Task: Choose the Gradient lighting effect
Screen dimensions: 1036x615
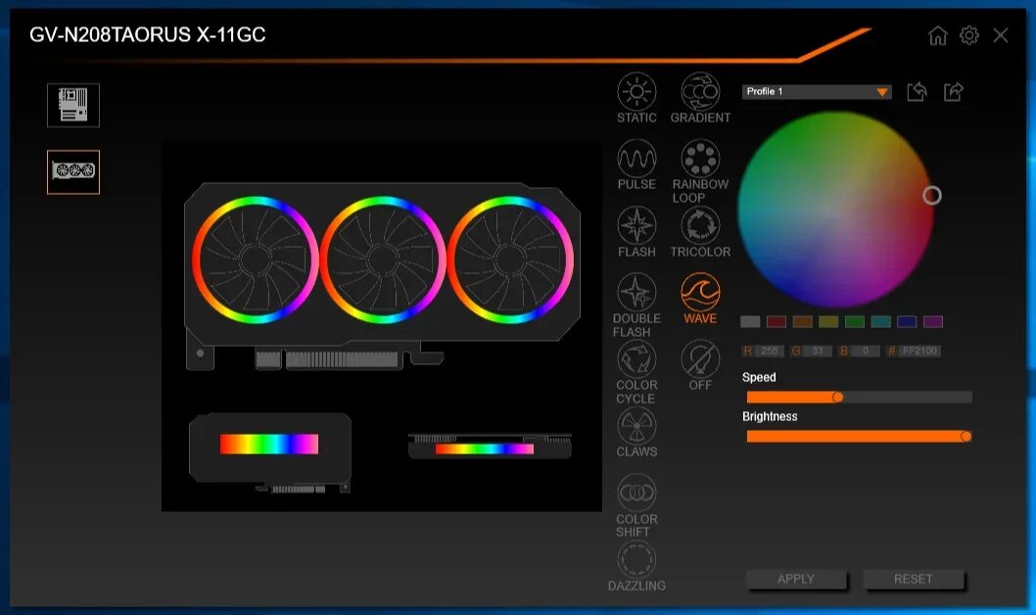Action: (x=700, y=91)
